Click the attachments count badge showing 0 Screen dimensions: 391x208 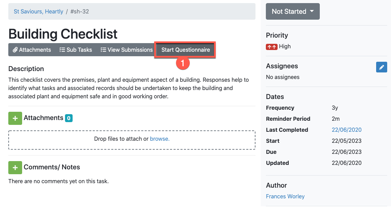pyautogui.click(x=69, y=118)
